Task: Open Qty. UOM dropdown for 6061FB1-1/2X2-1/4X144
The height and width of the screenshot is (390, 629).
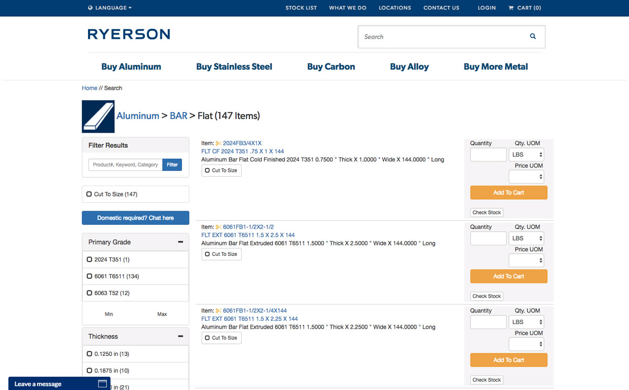Action: point(526,322)
